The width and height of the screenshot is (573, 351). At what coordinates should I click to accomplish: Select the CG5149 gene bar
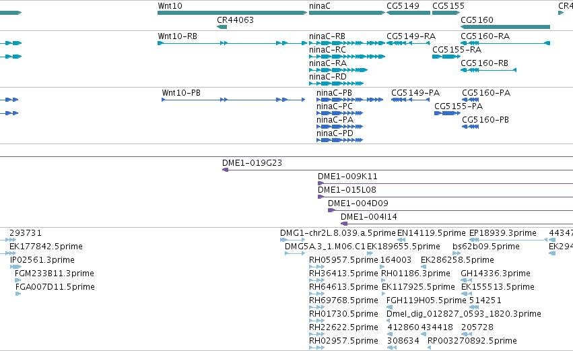[408, 13]
